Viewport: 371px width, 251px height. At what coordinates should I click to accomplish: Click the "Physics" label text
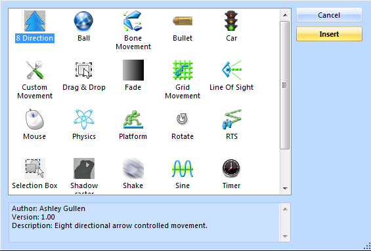tap(84, 136)
